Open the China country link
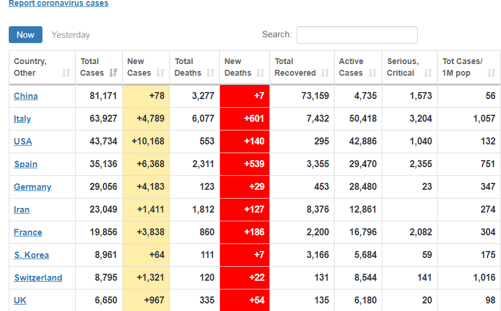501x311 pixels. pyautogui.click(x=26, y=96)
